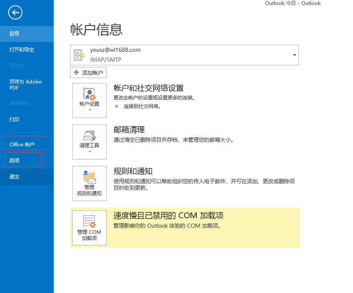
Task: Open 管理规则和通知 button
Action: 89,184
